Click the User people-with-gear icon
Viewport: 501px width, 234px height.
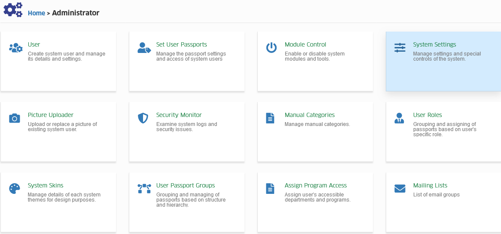point(16,48)
